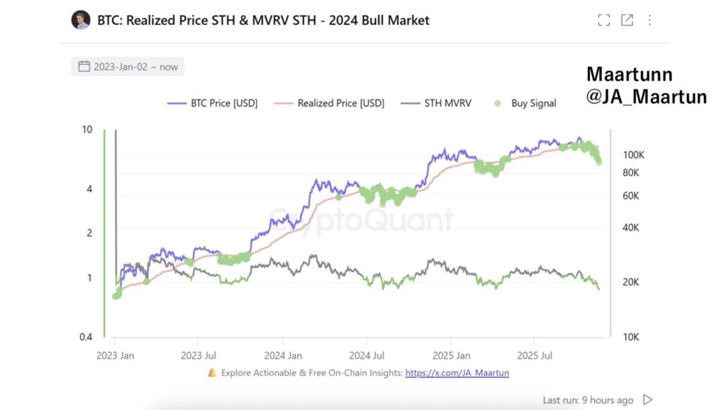
Task: Click the Buy Signal green dot marker
Action: point(496,103)
